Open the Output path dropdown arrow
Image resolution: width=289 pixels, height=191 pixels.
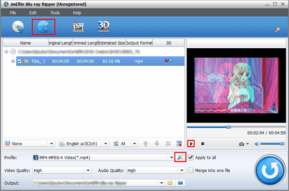click(161, 183)
